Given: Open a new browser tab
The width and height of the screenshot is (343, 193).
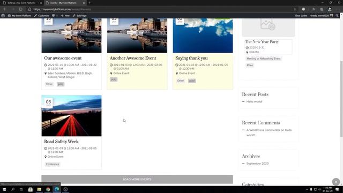Looking at the screenshot, I should click(x=90, y=3).
